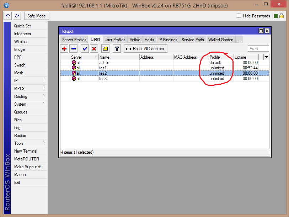This screenshot has height=217, width=289.
Task: Click the Redo arrow icon
Action: 17,16
